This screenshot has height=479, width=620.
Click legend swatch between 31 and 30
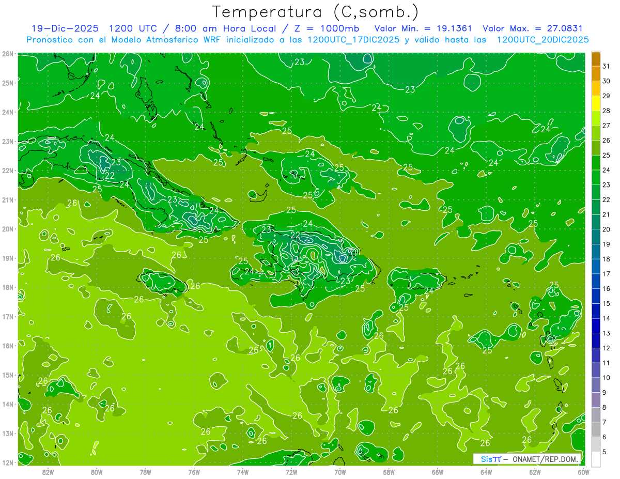tap(596, 73)
